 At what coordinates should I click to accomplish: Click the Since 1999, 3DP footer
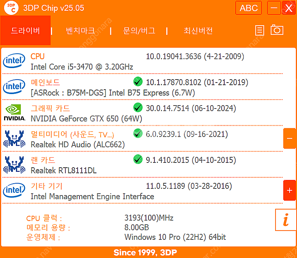point(145,252)
